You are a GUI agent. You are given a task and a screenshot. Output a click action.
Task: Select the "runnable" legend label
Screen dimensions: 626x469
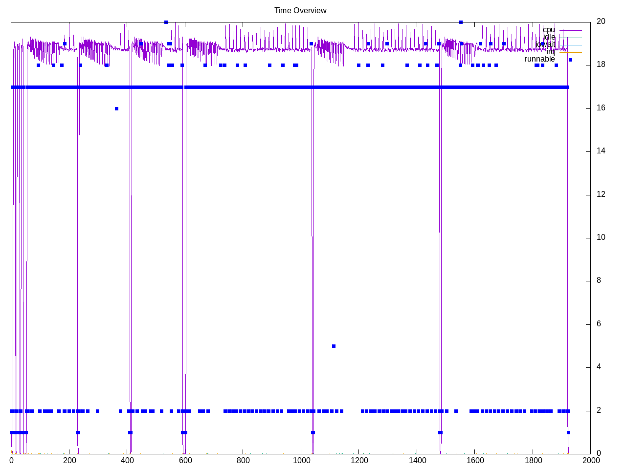click(539, 59)
